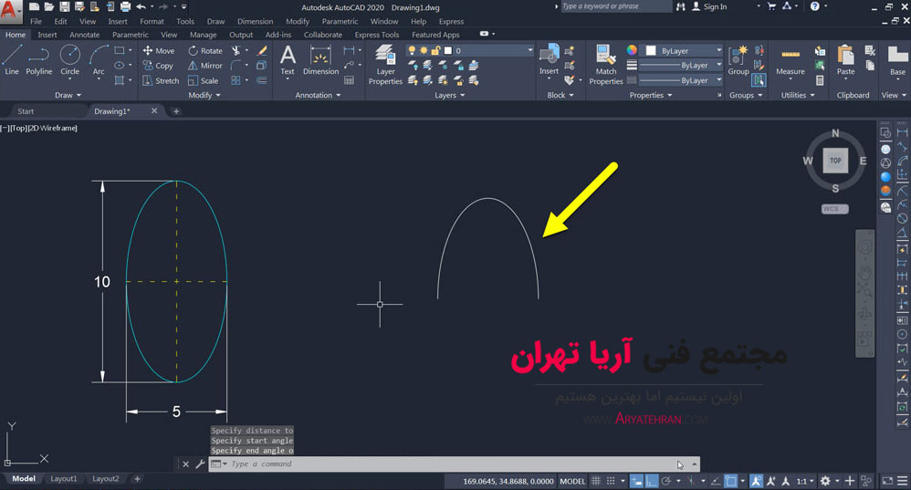Select the Line tool
Viewport: 911px width, 490px height.
(12, 60)
